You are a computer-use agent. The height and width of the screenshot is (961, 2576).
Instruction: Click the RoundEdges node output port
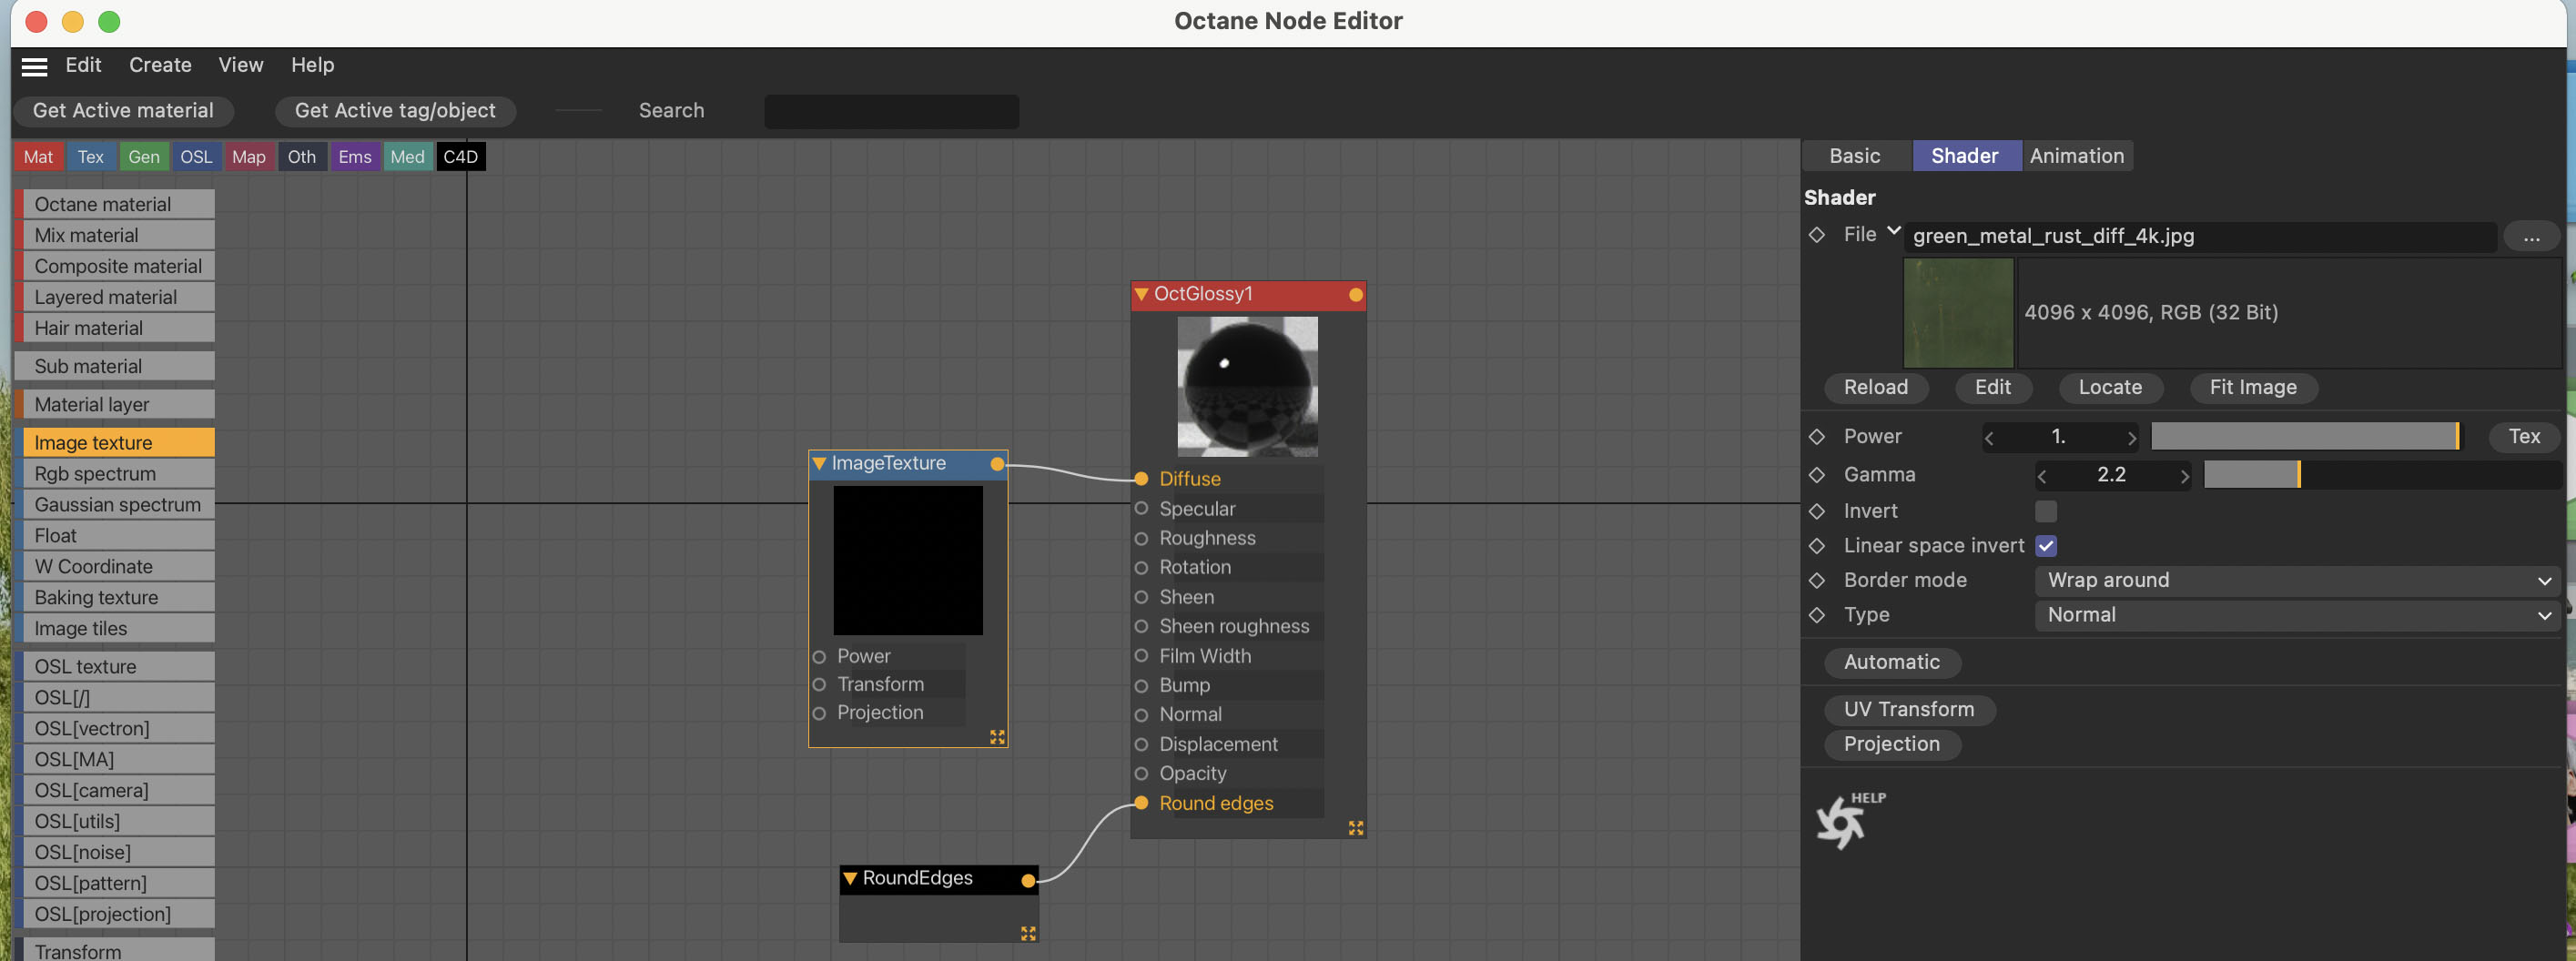click(1028, 880)
